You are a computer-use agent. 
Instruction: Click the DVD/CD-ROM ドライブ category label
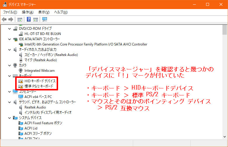click(x=35, y=29)
